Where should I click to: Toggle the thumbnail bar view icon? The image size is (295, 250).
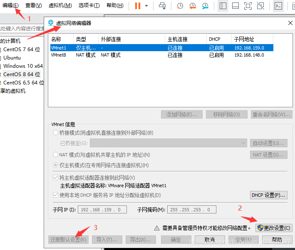coord(236,6)
